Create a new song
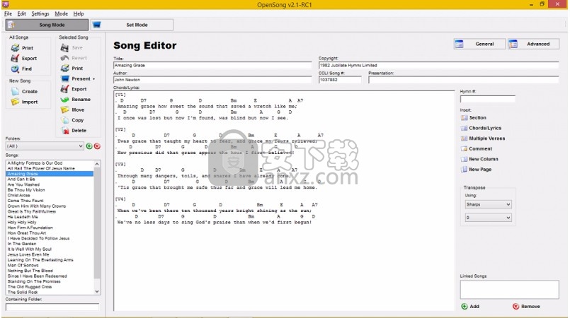Screen dimensions: 570x318 click(24, 91)
